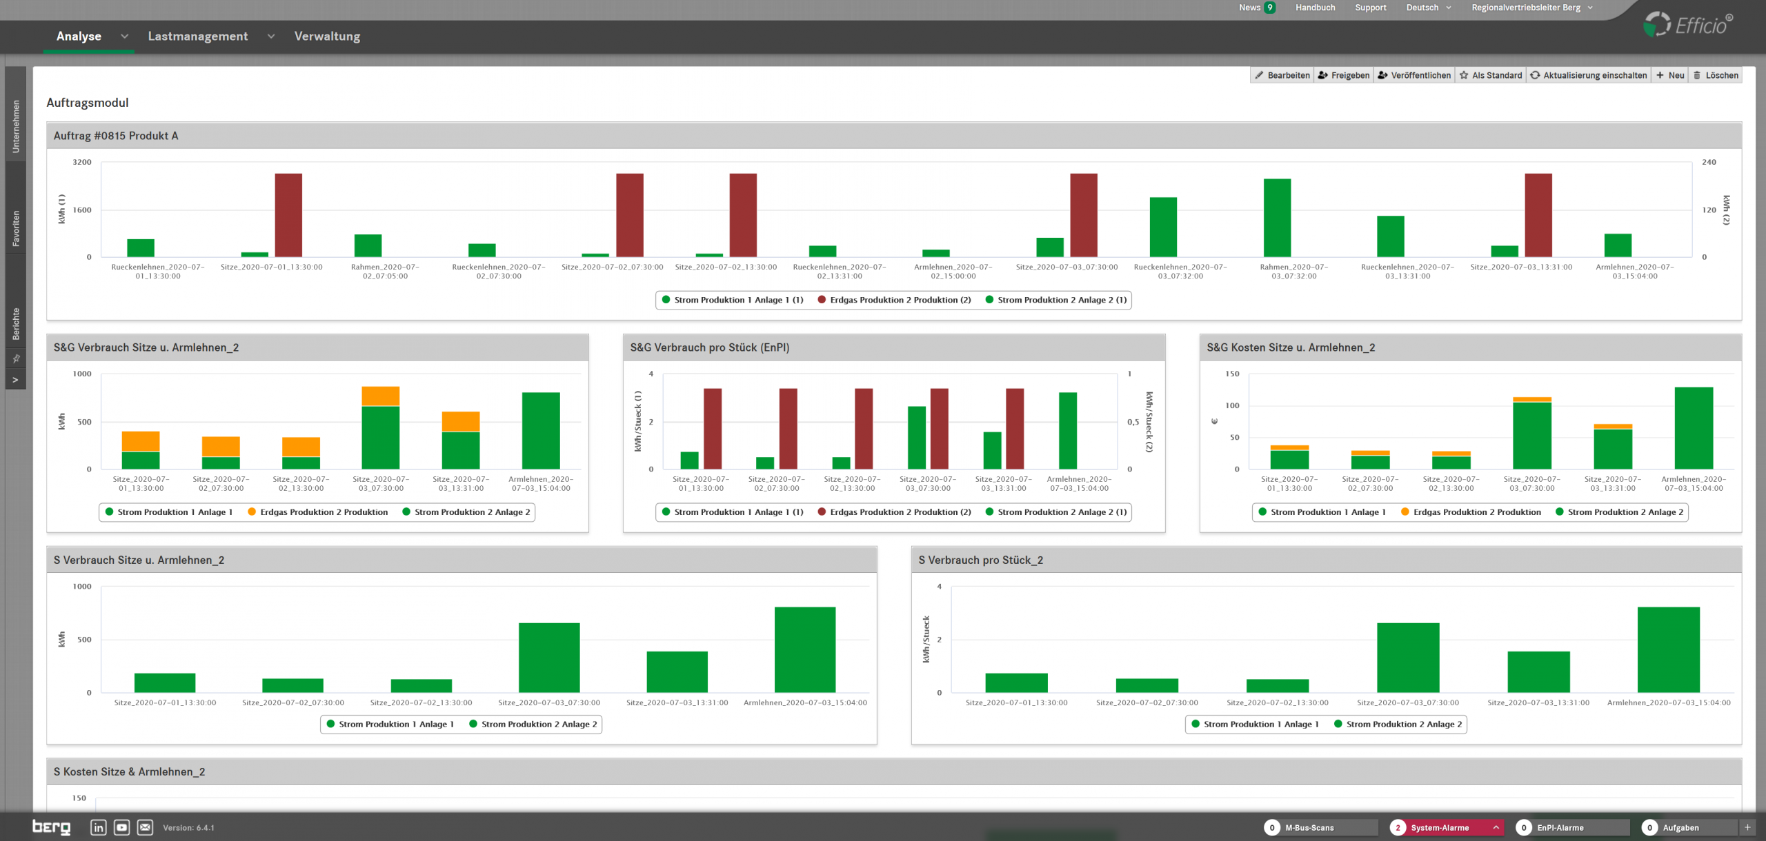Image resolution: width=1766 pixels, height=841 pixels.
Task: Click the S Kosten Sitze & Armlehnen_2 title
Action: [x=130, y=772]
